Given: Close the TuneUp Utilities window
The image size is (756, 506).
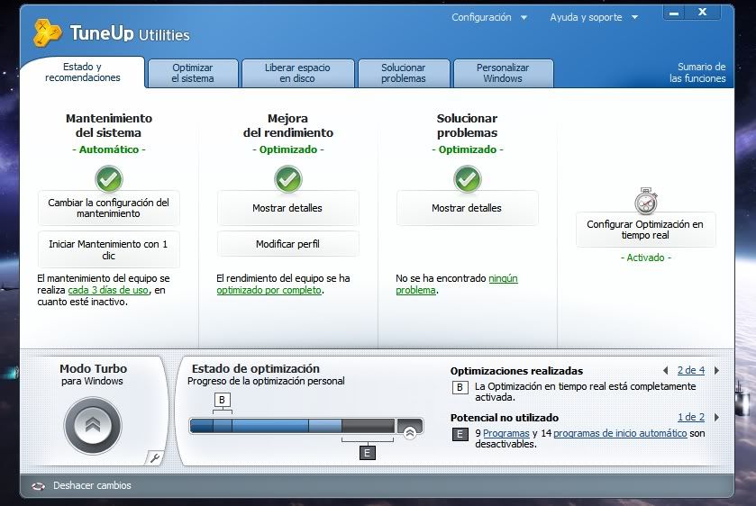Looking at the screenshot, I should coord(703,12).
